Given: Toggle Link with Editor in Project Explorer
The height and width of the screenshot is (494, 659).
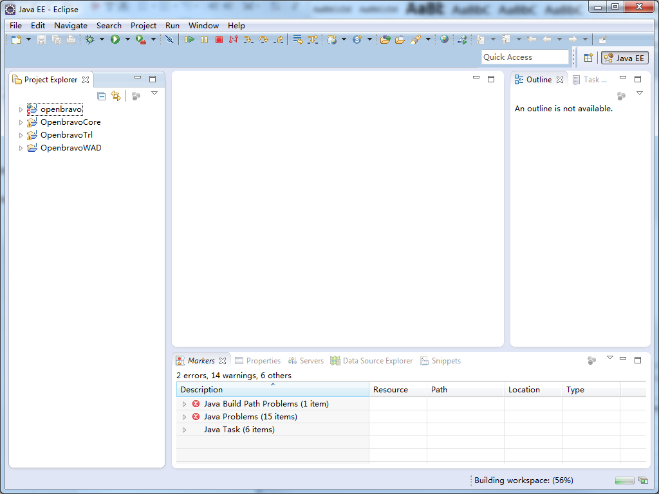Looking at the screenshot, I should (x=116, y=96).
